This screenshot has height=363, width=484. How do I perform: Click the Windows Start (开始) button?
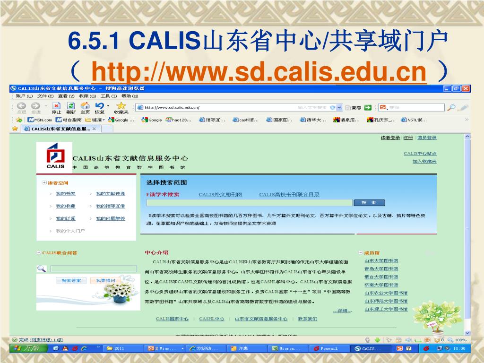coord(28,348)
